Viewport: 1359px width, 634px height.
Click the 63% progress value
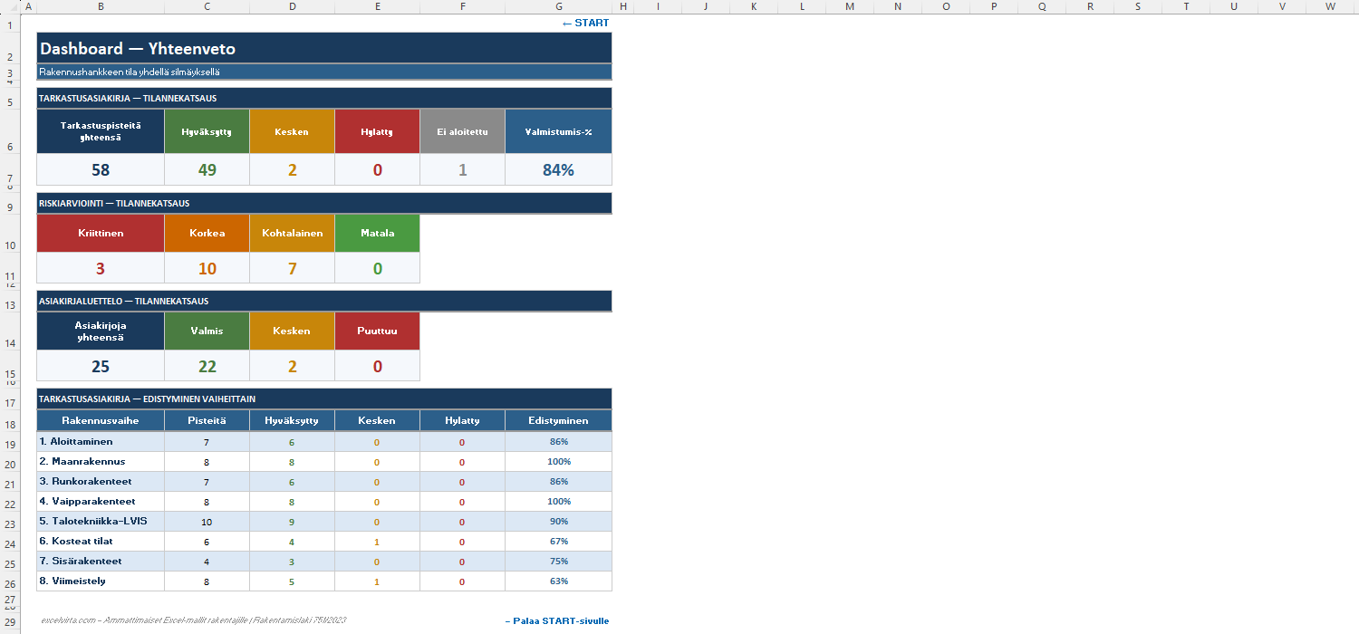(558, 581)
